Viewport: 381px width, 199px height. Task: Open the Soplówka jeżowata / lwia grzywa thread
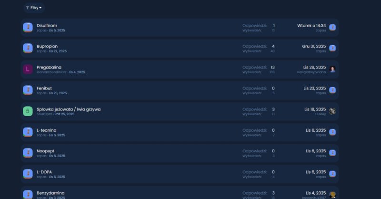click(x=69, y=109)
